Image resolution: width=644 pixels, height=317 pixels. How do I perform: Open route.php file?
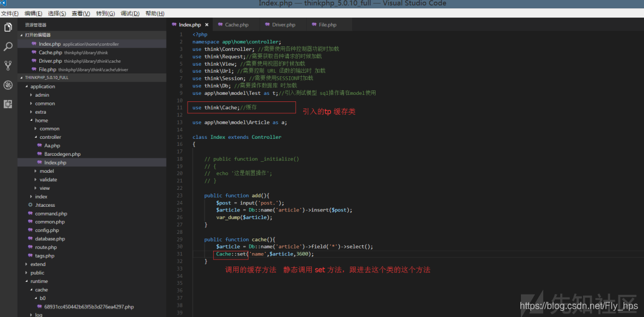(x=46, y=247)
